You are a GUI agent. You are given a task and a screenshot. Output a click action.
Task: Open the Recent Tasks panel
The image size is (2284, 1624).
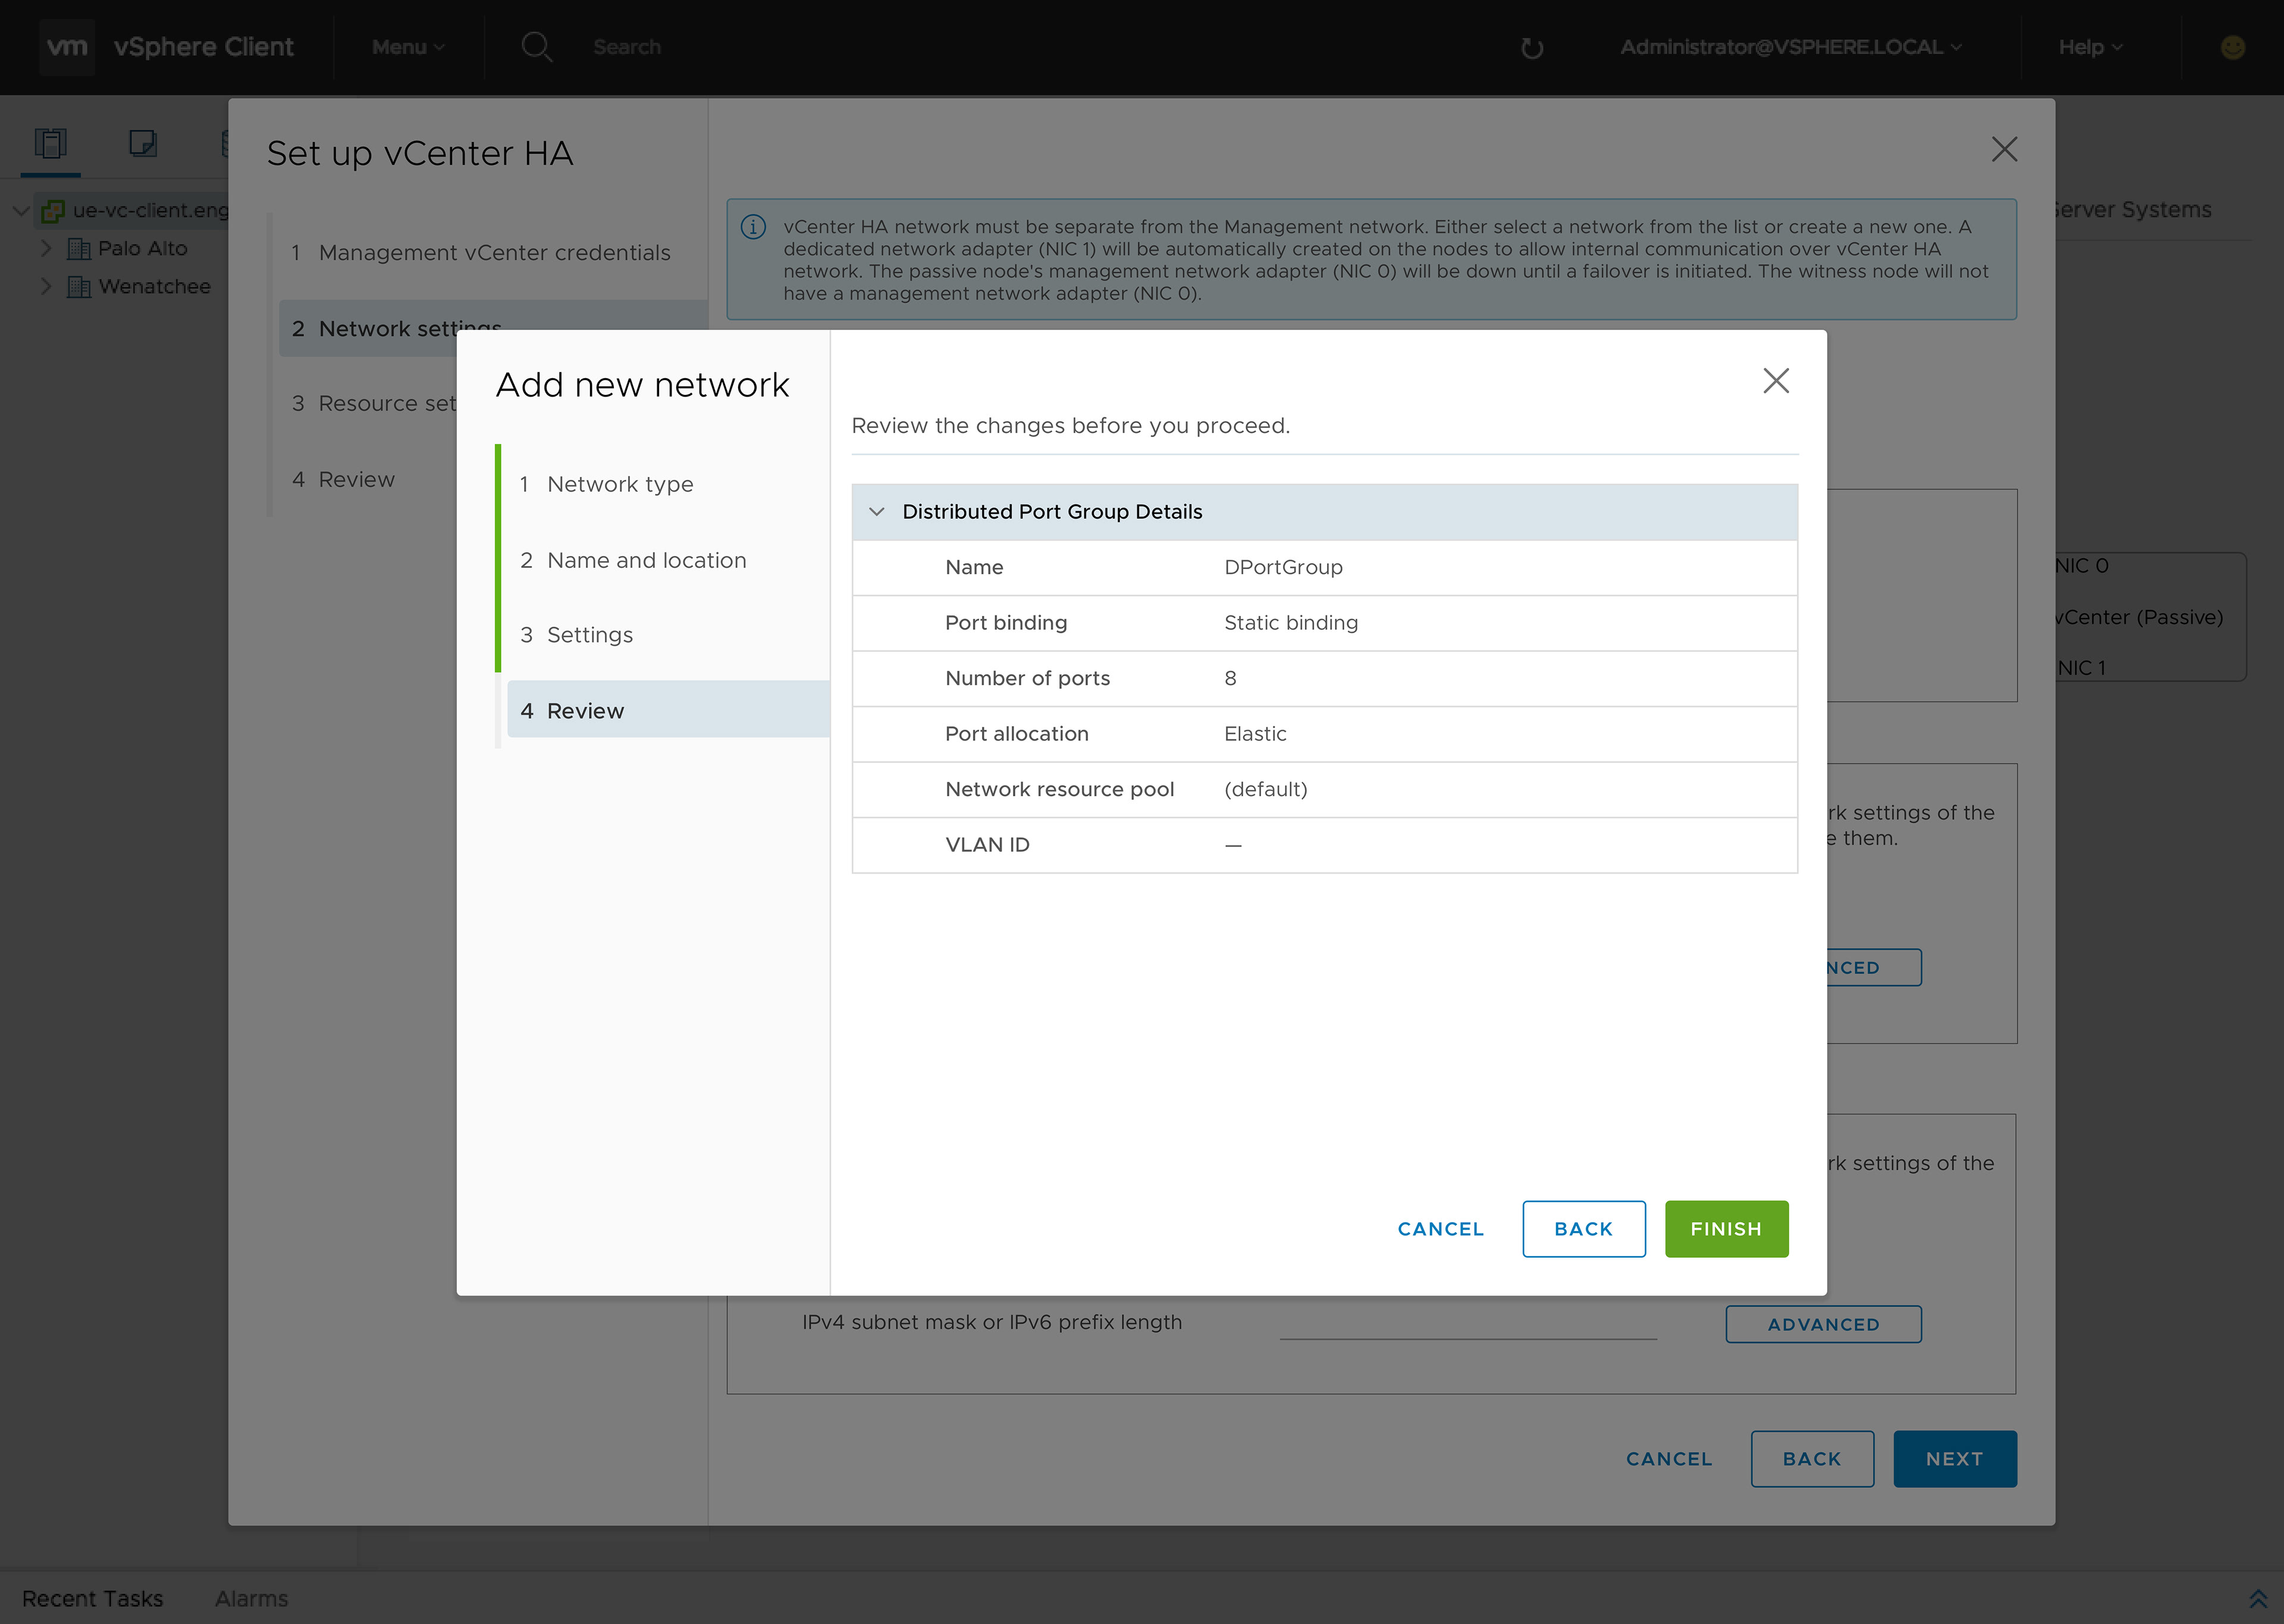point(92,1599)
